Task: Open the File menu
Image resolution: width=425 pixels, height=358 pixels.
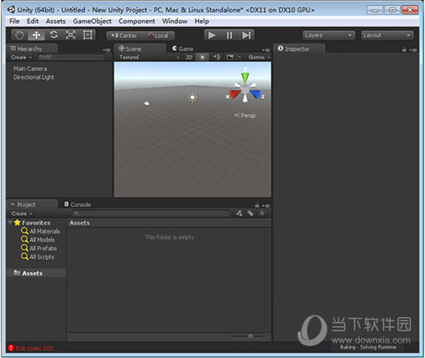Action: pos(14,21)
